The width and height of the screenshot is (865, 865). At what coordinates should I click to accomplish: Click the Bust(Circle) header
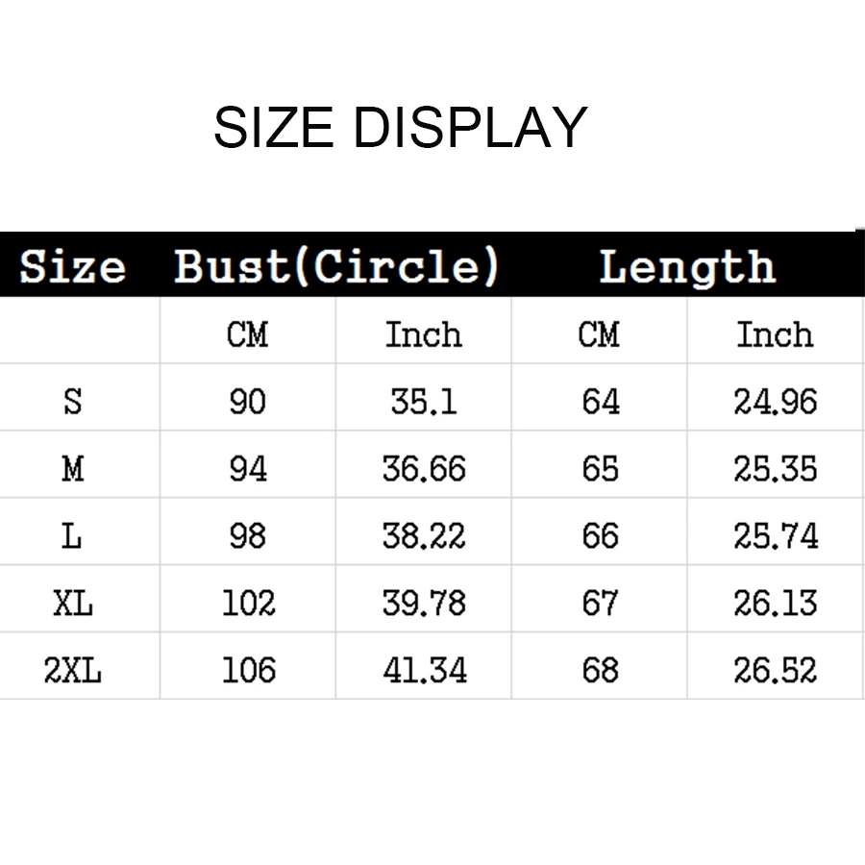point(336,266)
